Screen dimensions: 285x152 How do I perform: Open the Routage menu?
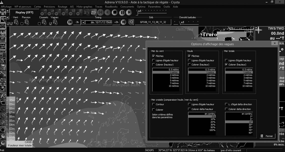tap(62, 7)
